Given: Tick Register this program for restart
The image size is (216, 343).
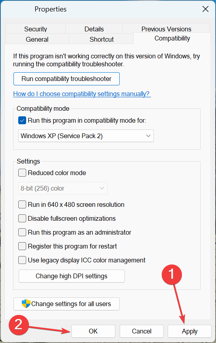Looking at the screenshot, I should click(x=22, y=246).
